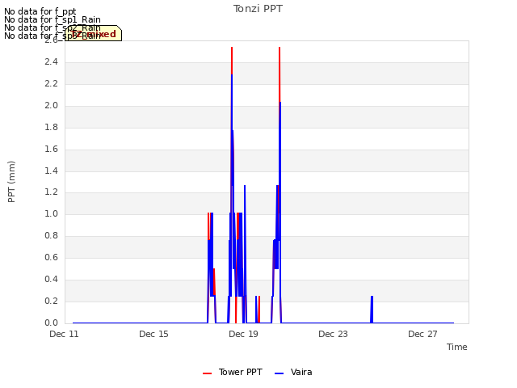The image size is (517, 388).
Task: Toggle the Tower PPT legend entry
Action: tap(233, 372)
